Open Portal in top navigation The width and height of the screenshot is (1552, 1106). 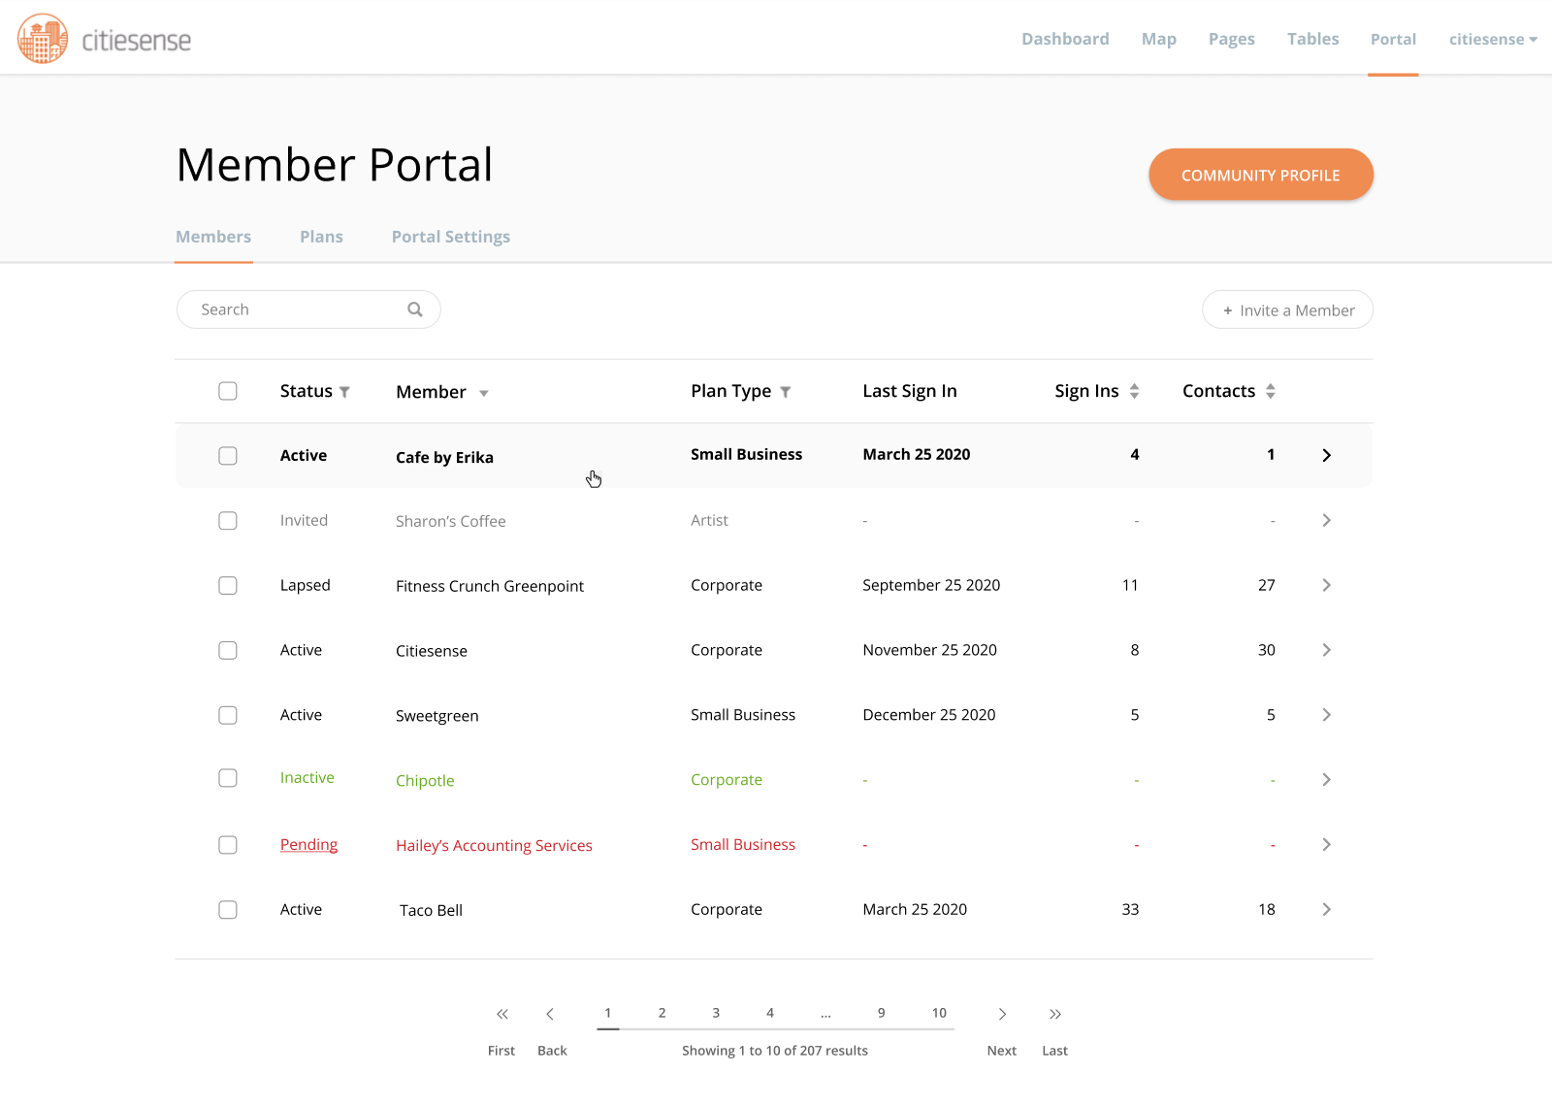click(1393, 39)
